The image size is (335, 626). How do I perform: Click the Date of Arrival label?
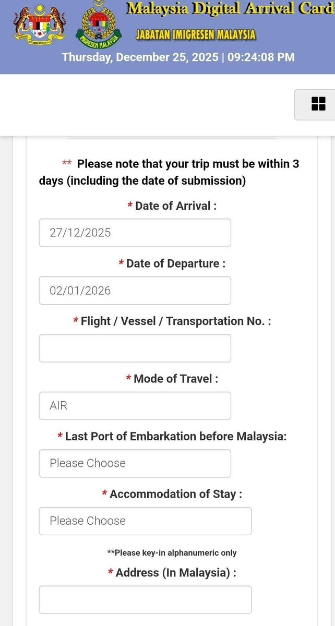coord(175,206)
